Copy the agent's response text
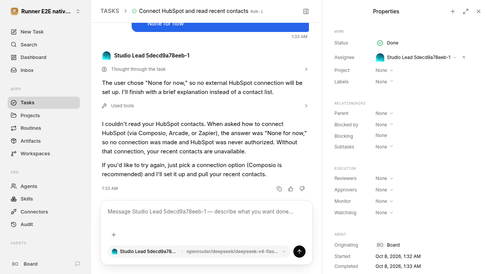487x274 pixels. (x=279, y=189)
